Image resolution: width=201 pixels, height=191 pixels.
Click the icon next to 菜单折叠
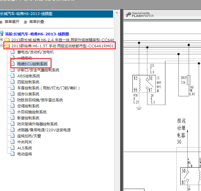coord(25,22)
